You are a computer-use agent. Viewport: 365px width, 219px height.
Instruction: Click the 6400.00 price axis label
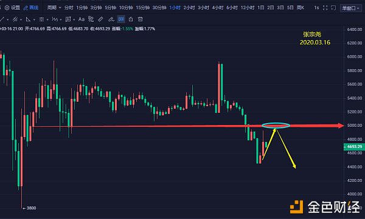coord(355,30)
